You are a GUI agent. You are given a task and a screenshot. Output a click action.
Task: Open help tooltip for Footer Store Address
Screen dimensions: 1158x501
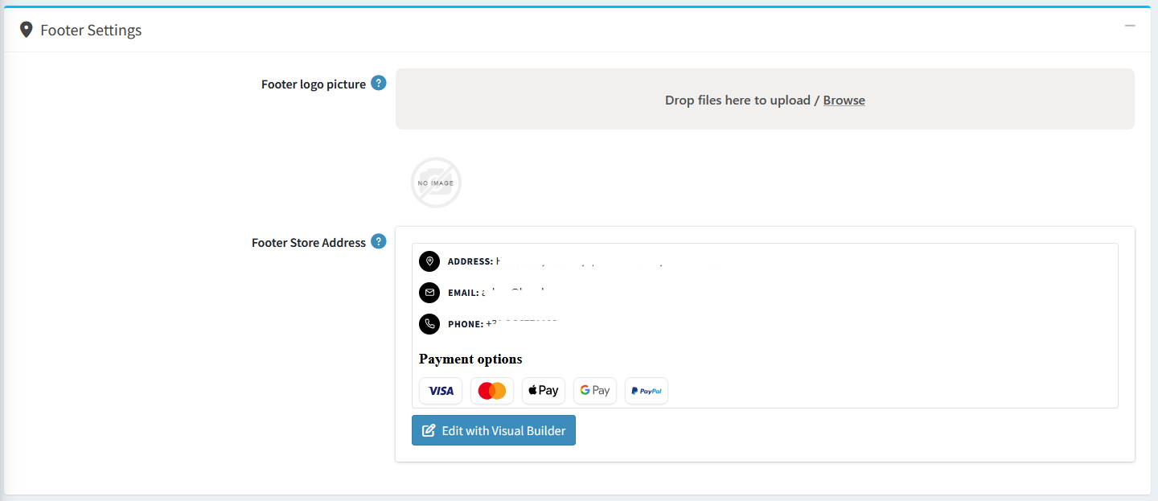pos(378,241)
